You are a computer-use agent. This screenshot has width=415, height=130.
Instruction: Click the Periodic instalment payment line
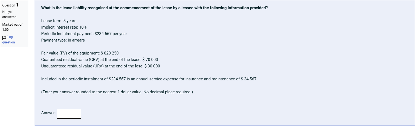84,34
